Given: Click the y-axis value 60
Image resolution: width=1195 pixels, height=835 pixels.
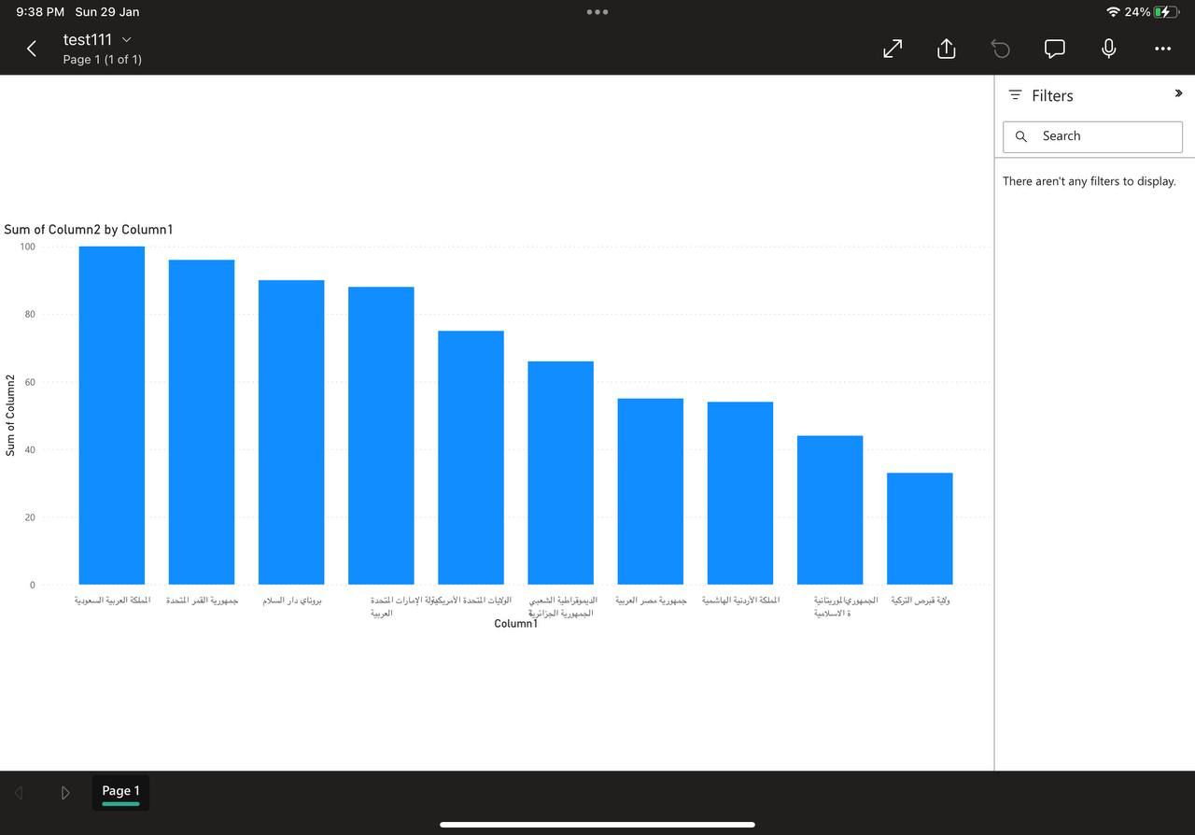Looking at the screenshot, I should point(30,382).
